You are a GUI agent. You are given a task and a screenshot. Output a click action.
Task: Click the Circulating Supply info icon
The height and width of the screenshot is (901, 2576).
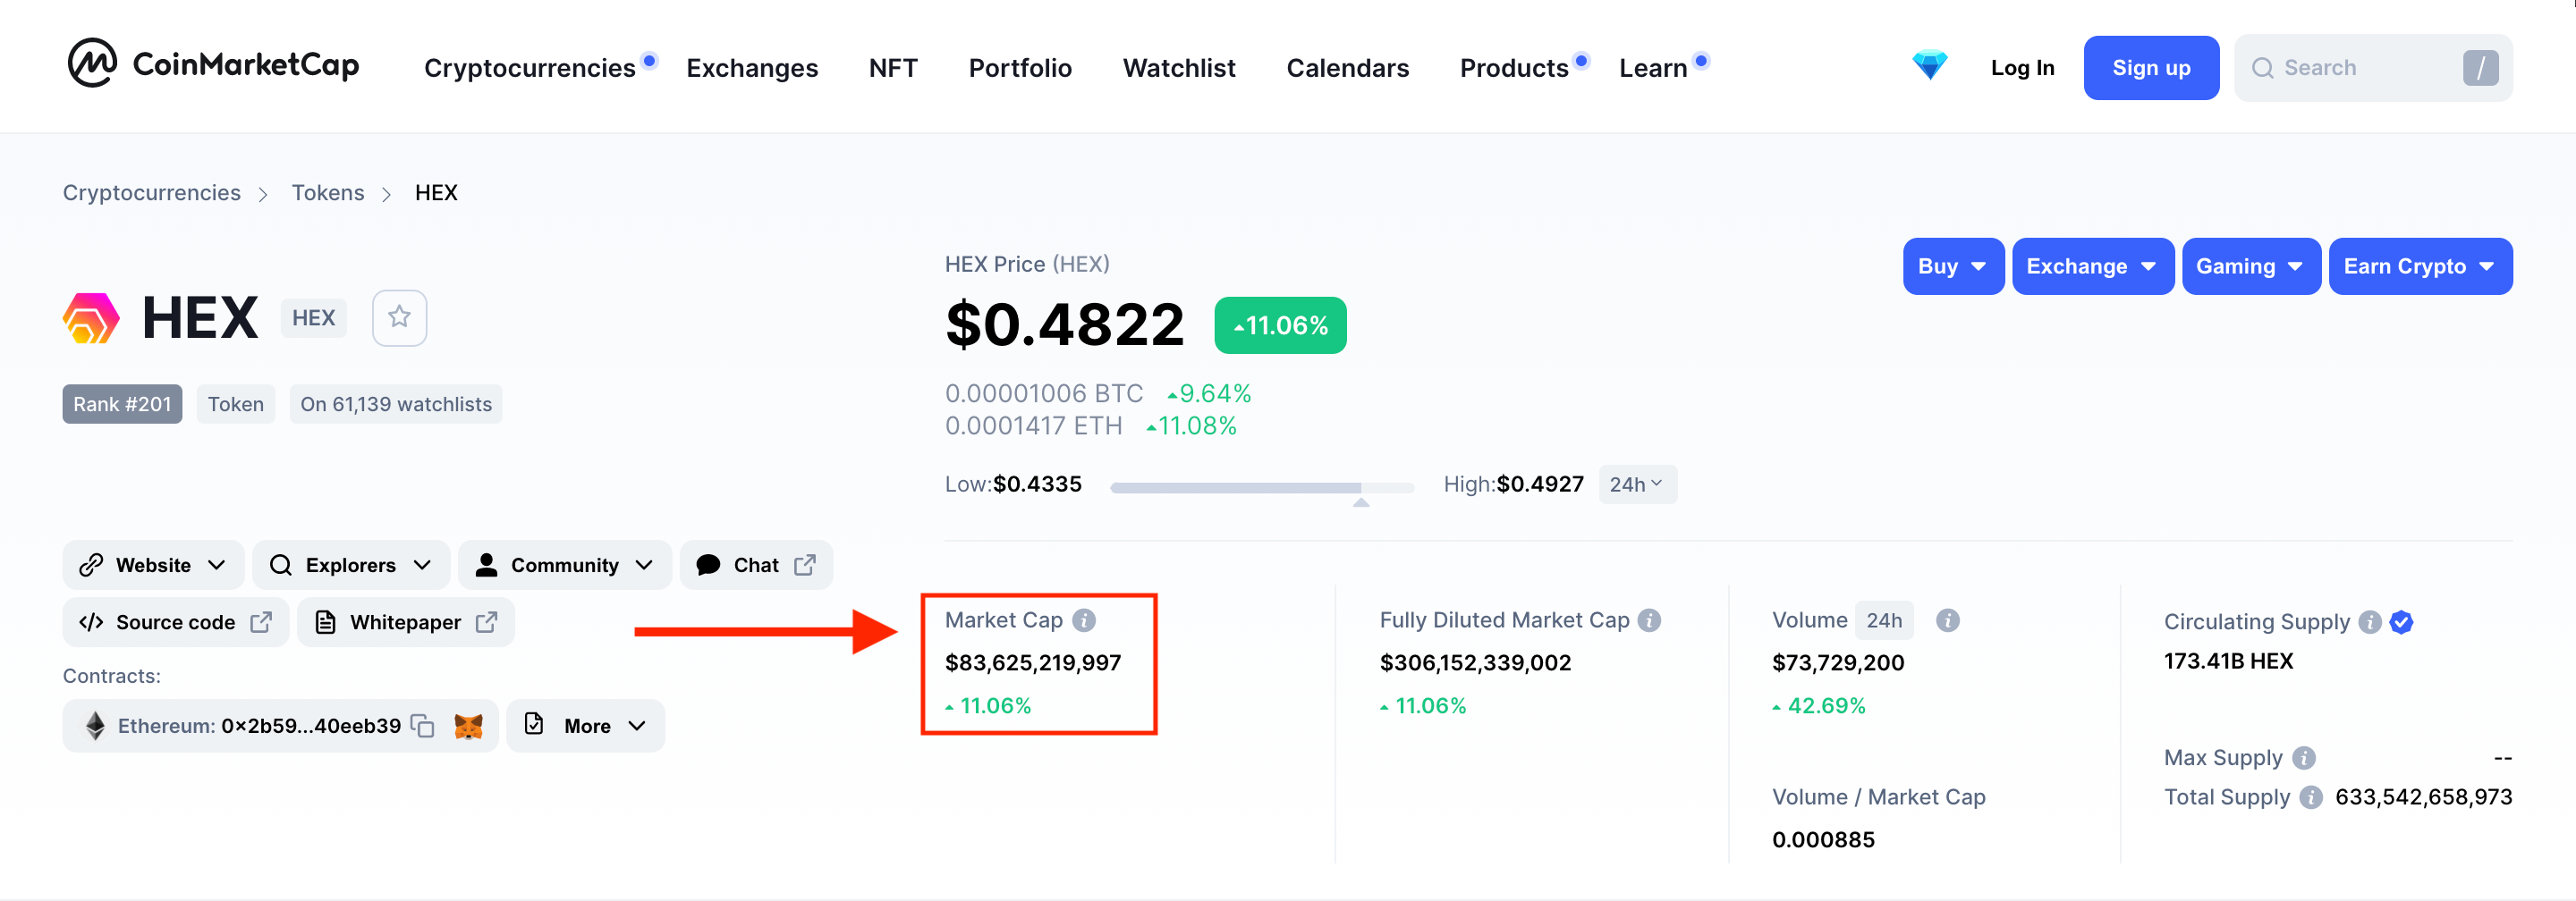click(x=2369, y=622)
